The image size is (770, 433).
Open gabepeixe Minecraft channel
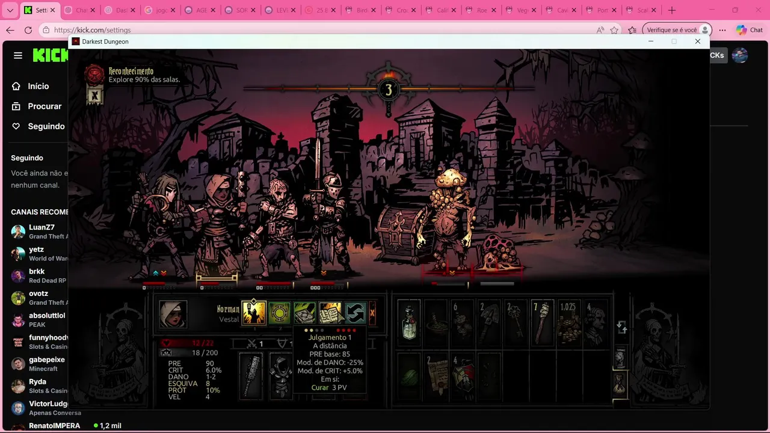click(38, 364)
